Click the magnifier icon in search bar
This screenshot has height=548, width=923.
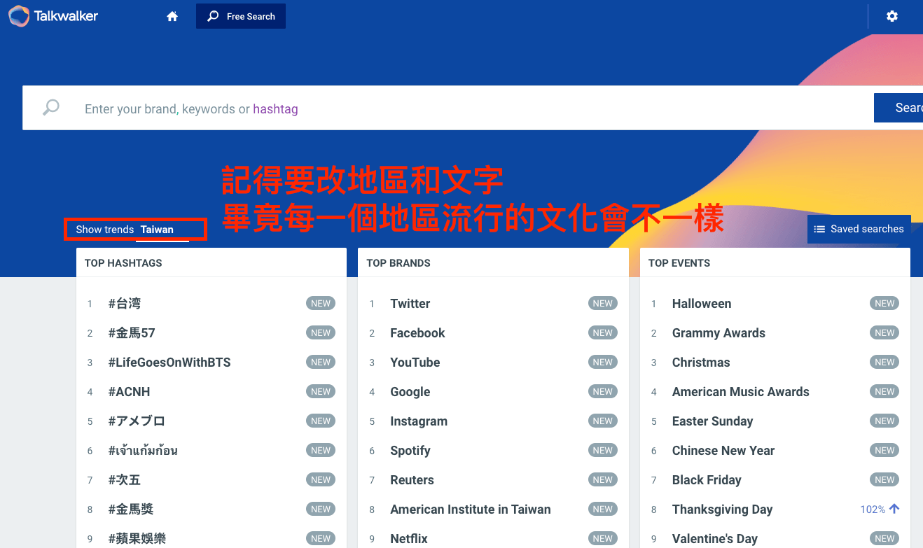tap(51, 108)
